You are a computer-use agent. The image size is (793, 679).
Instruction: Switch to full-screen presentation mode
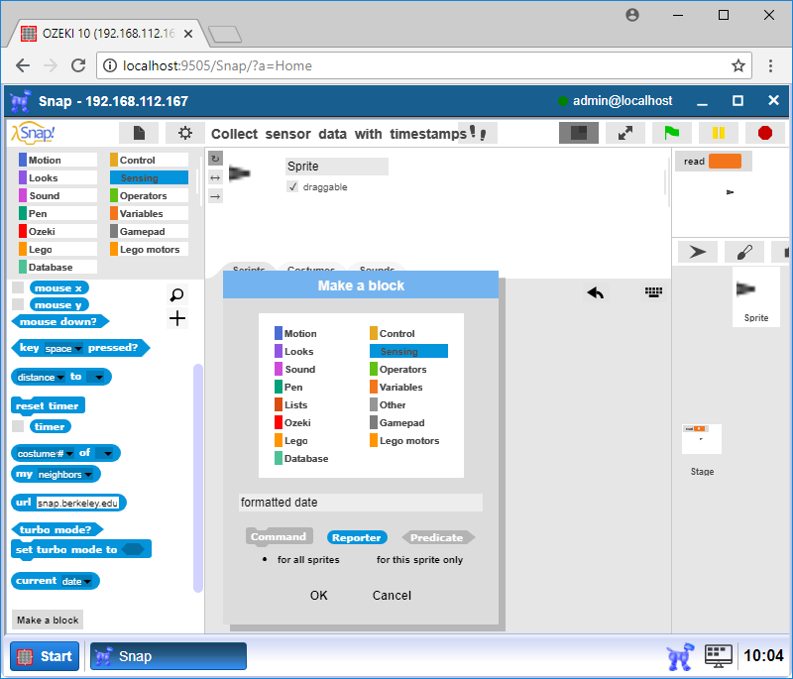(625, 133)
